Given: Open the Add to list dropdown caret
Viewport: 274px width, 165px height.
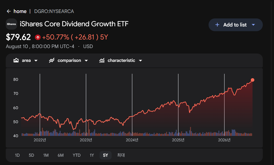Looking at the screenshot, I should coord(253,25).
